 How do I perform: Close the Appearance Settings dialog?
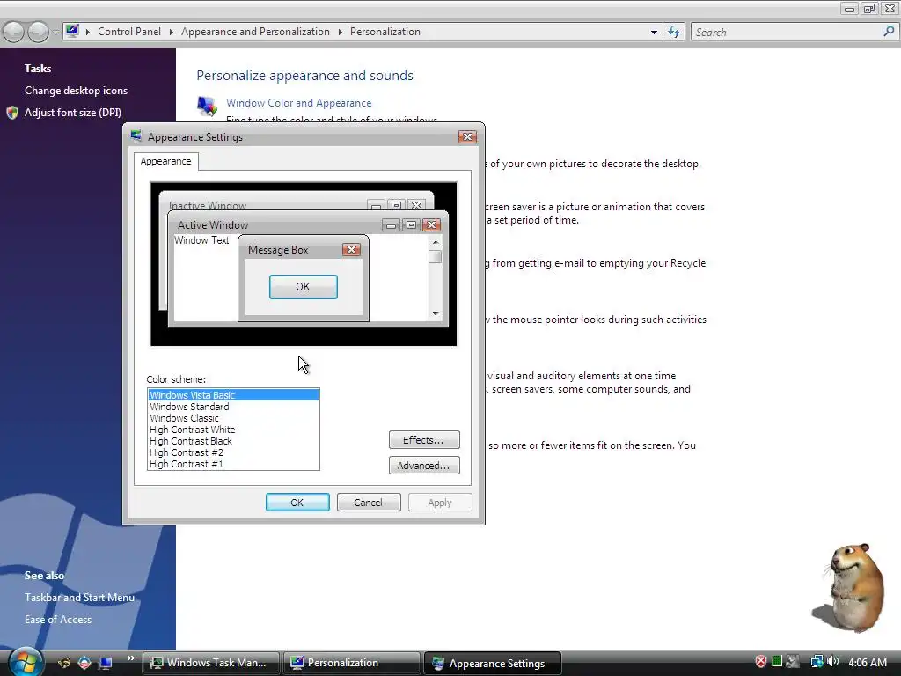point(467,136)
